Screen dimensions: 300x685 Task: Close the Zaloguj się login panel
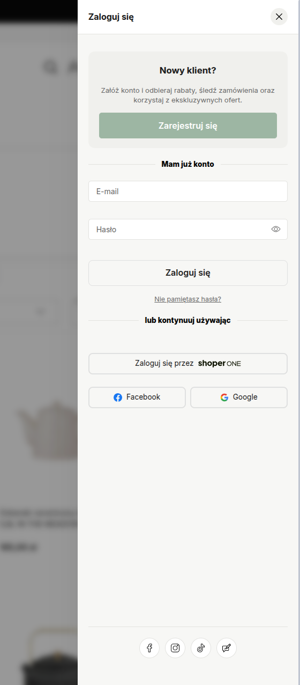pos(279,17)
